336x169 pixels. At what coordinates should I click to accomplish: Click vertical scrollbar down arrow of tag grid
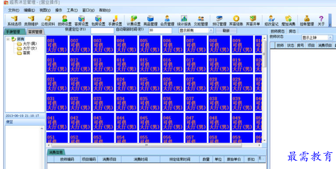(265, 140)
